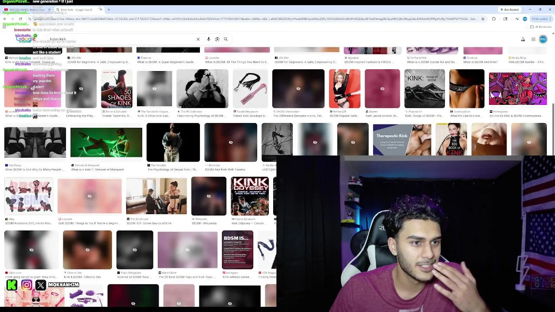Start voice search with microphone icon
Screen dimensions: 555x312
[x=209, y=39]
